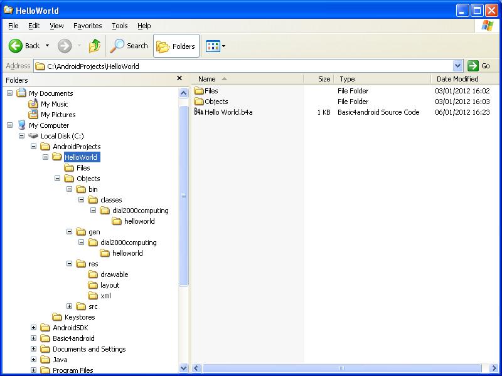This screenshot has width=502, height=376.
Task: Click the AndroidProjects folder icon
Action: click(x=45, y=147)
